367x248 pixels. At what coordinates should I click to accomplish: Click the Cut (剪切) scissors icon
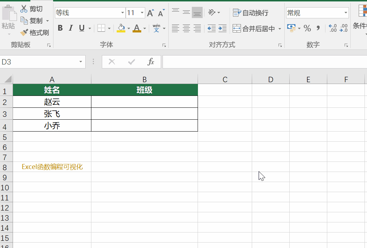coord(23,9)
